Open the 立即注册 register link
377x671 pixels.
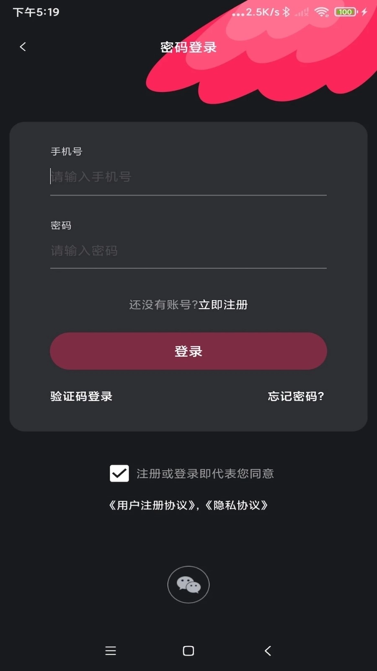tap(223, 304)
